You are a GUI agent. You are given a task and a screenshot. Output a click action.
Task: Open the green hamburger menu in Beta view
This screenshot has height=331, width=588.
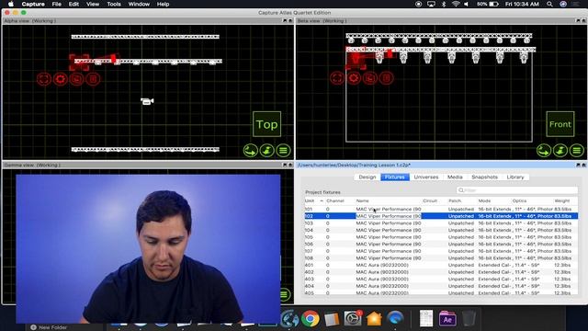577,151
